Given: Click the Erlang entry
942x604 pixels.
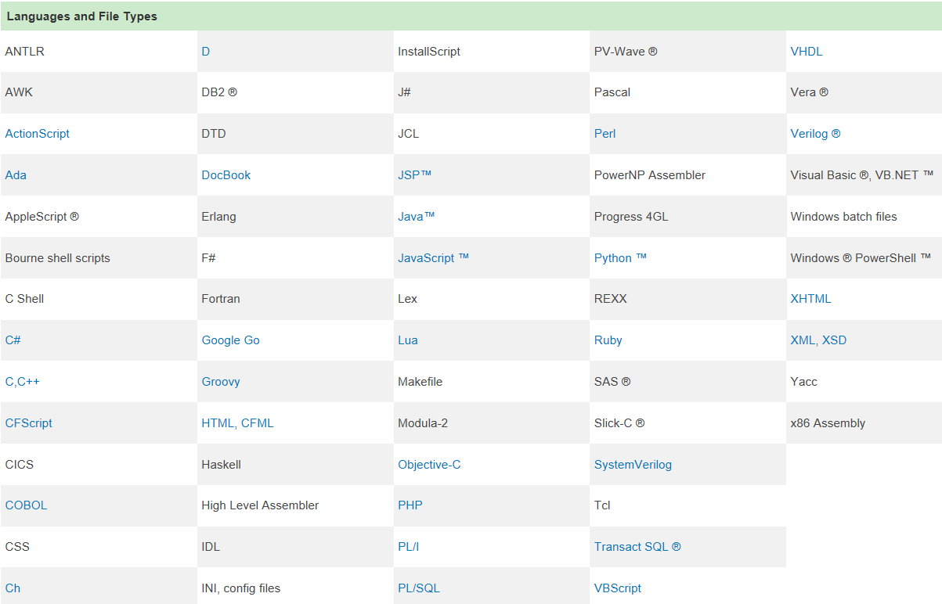Looking at the screenshot, I should tap(295, 217).
